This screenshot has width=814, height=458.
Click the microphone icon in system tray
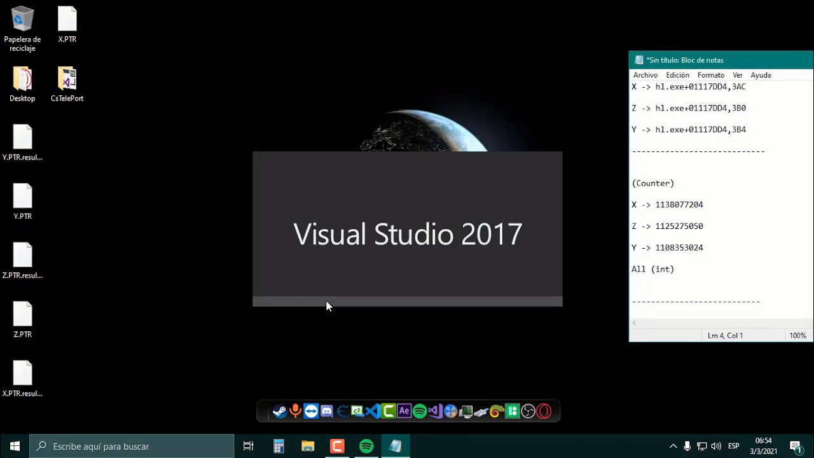[x=687, y=447]
